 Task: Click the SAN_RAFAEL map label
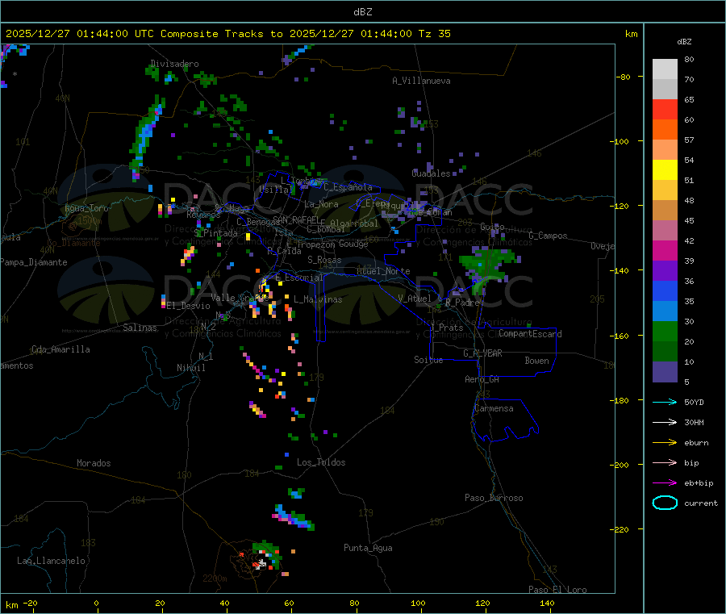pos(296,219)
